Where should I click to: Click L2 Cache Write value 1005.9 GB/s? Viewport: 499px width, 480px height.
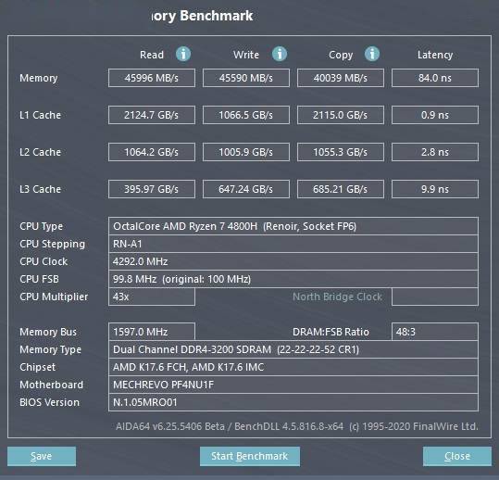coord(246,152)
